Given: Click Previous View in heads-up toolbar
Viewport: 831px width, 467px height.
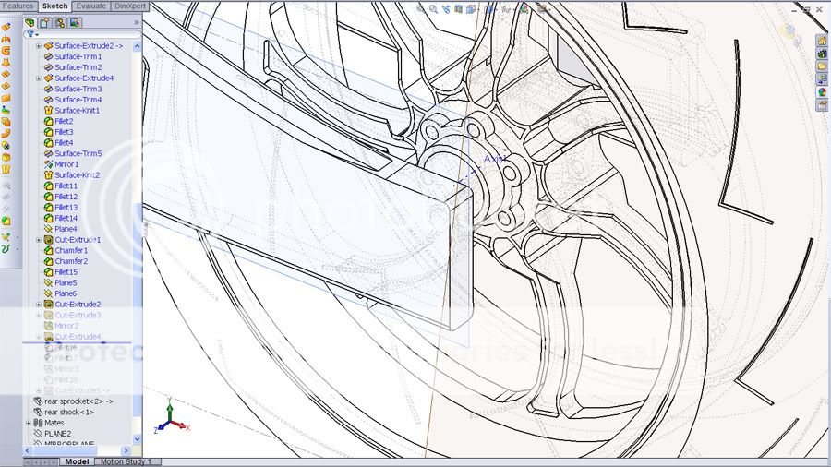Looking at the screenshot, I should [x=446, y=8].
